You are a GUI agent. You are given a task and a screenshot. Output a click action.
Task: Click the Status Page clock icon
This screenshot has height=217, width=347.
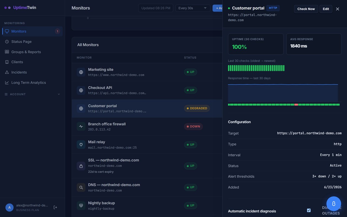click(7, 42)
